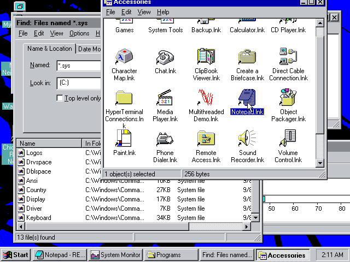Launch the Multithreaded Demo icon
The width and height of the screenshot is (350, 262).
pyautogui.click(x=206, y=97)
